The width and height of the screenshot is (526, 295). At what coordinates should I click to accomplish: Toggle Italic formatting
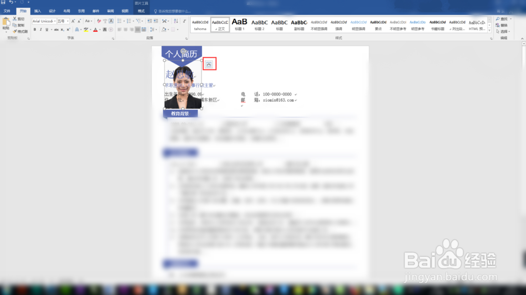coord(41,29)
